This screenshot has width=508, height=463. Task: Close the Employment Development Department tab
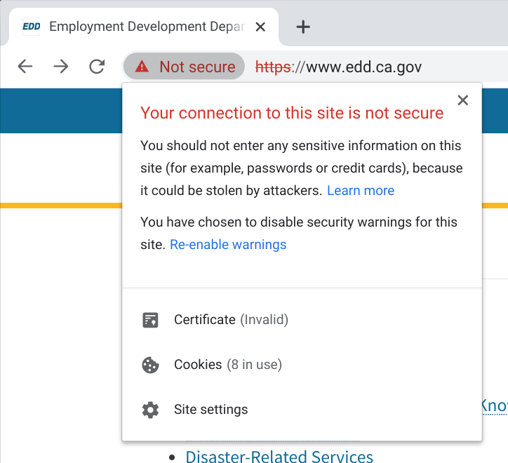[x=260, y=27]
